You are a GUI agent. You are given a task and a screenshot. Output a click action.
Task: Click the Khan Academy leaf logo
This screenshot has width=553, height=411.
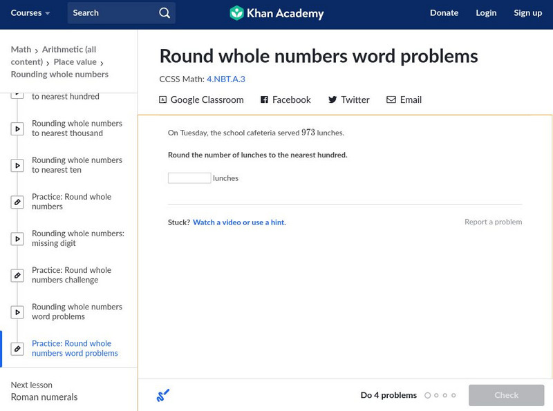pyautogui.click(x=237, y=13)
